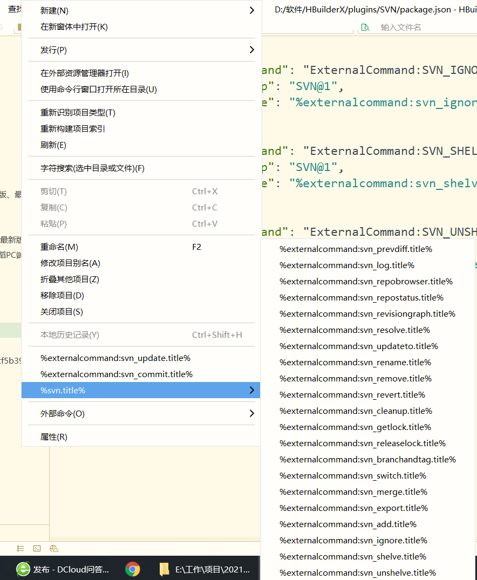Open 属性(R) properties menu item
477x580 pixels.
[x=54, y=437]
